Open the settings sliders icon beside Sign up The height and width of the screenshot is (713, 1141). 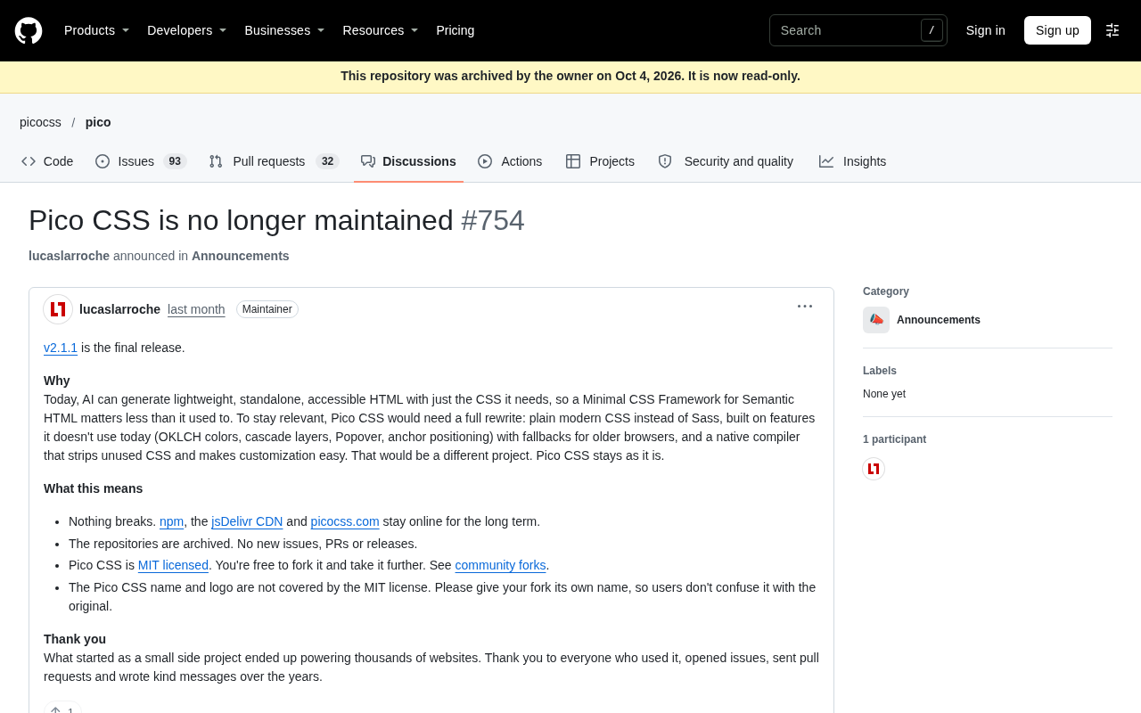pyautogui.click(x=1112, y=30)
